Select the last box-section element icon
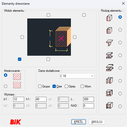The height and width of the screenshot is (127, 127). (x=109, y=105)
